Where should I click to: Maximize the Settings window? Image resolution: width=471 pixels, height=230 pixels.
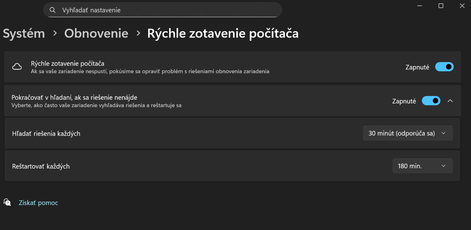(x=441, y=6)
